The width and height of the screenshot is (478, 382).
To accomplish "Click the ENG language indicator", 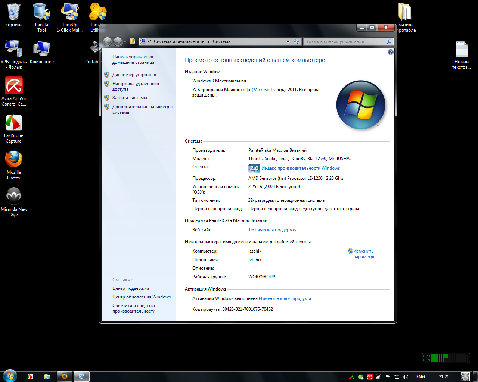I will [x=421, y=377].
